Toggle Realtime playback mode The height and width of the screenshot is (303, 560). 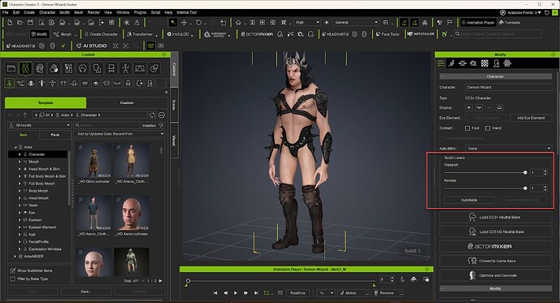(x=297, y=293)
